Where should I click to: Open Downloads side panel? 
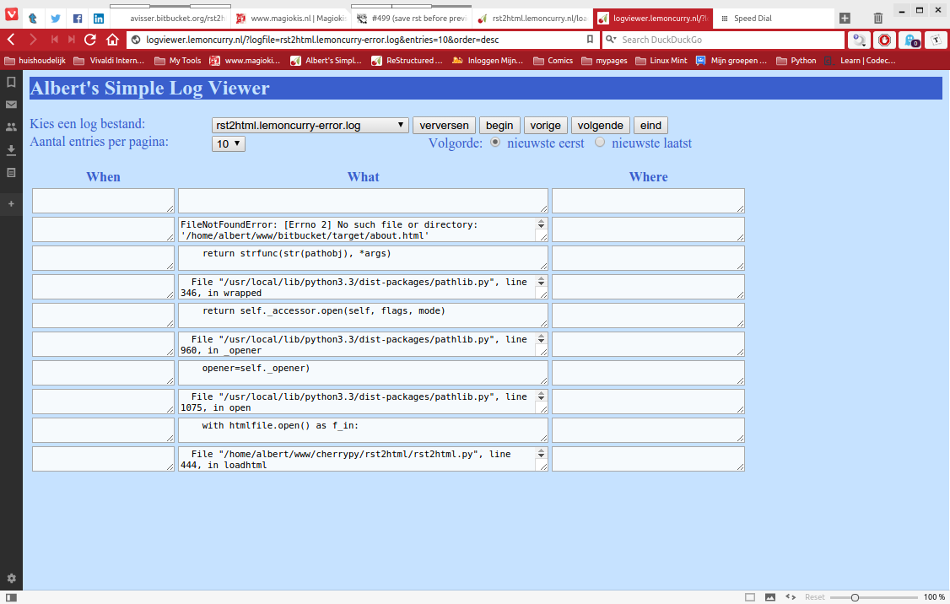tap(11, 149)
